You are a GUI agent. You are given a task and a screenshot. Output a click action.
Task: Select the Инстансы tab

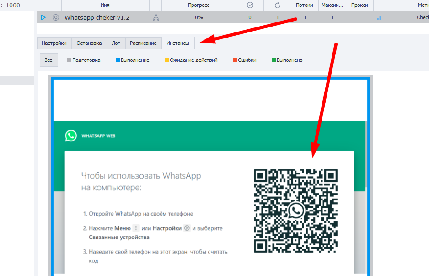(178, 43)
